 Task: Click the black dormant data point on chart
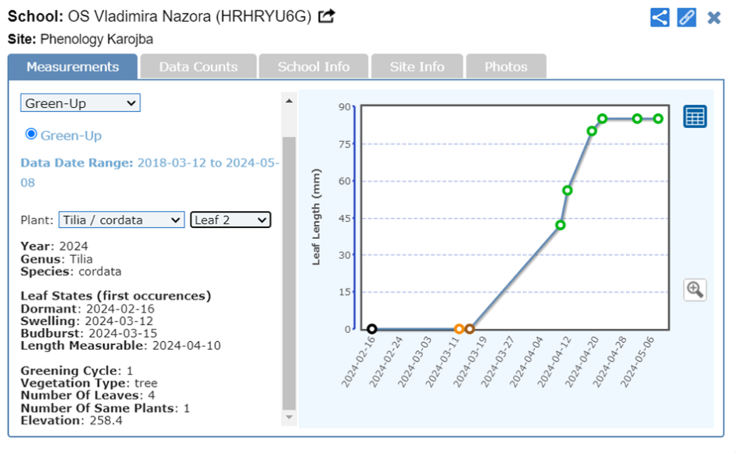(x=372, y=329)
